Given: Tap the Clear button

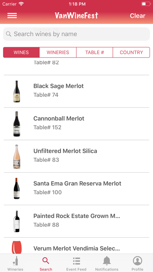Looking at the screenshot, I should coord(137,16).
